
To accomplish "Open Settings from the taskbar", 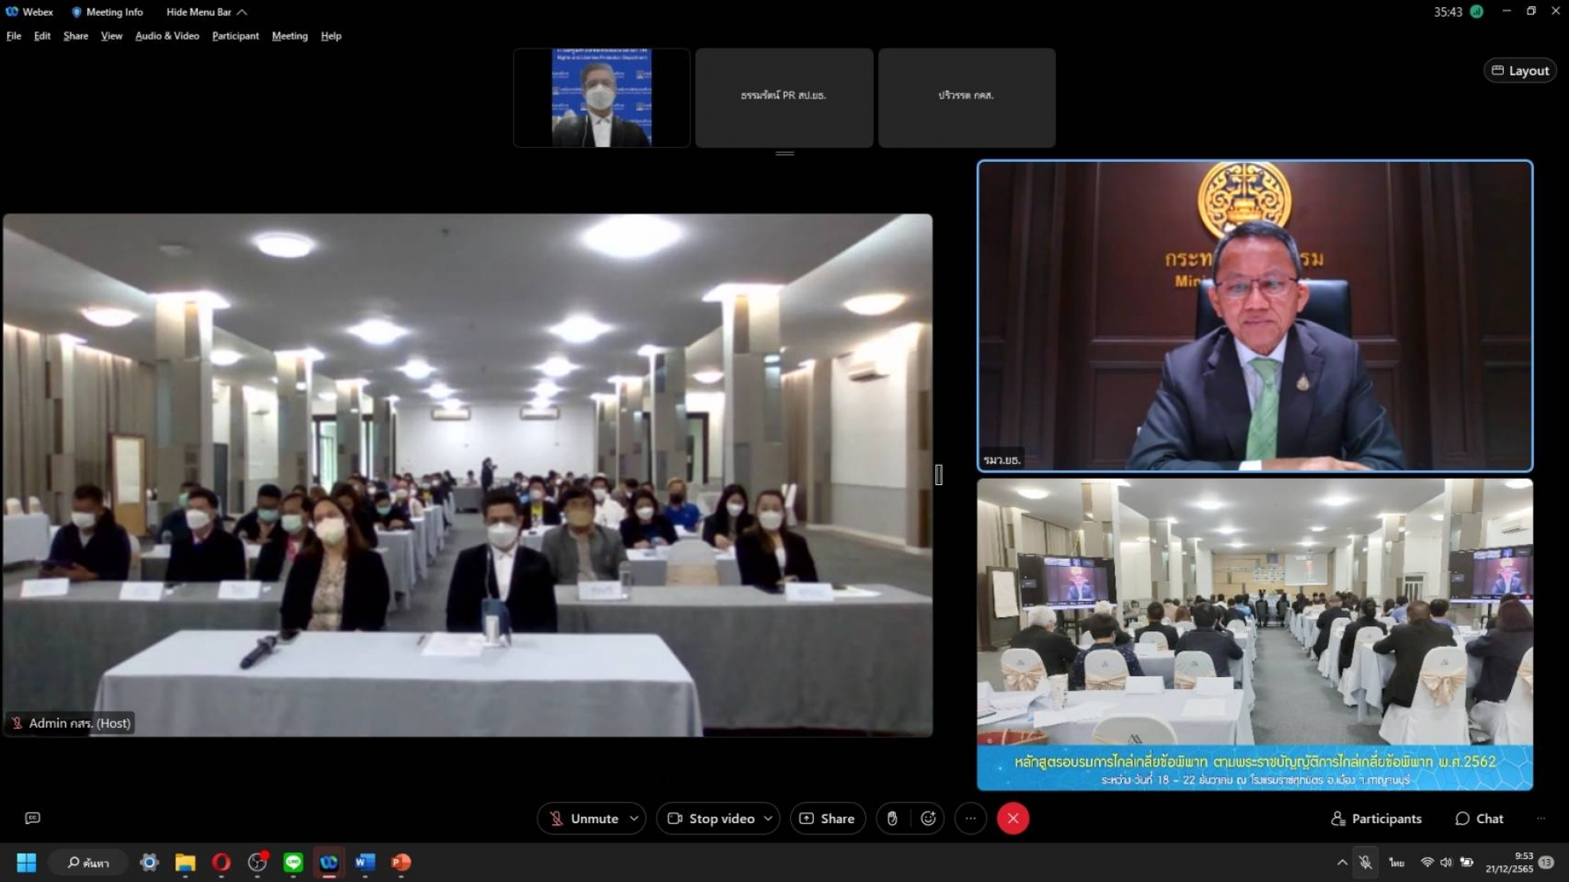I will 148,862.
